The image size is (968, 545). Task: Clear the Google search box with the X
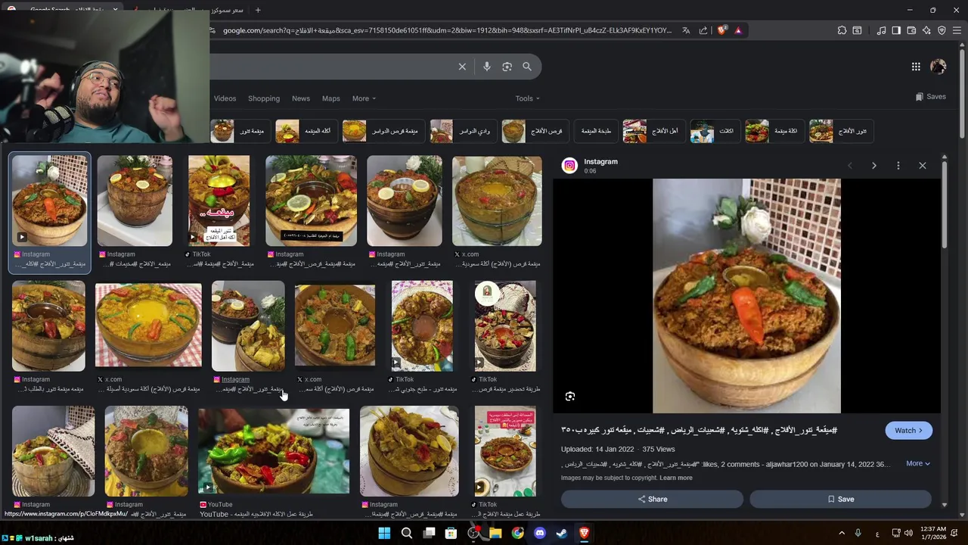click(x=462, y=67)
